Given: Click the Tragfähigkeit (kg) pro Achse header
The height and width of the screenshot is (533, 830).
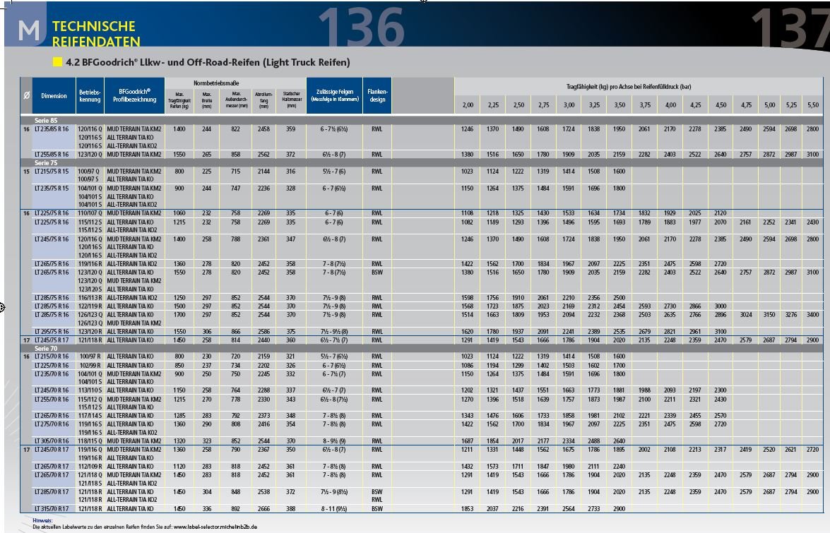Looking at the screenshot, I should 629,87.
